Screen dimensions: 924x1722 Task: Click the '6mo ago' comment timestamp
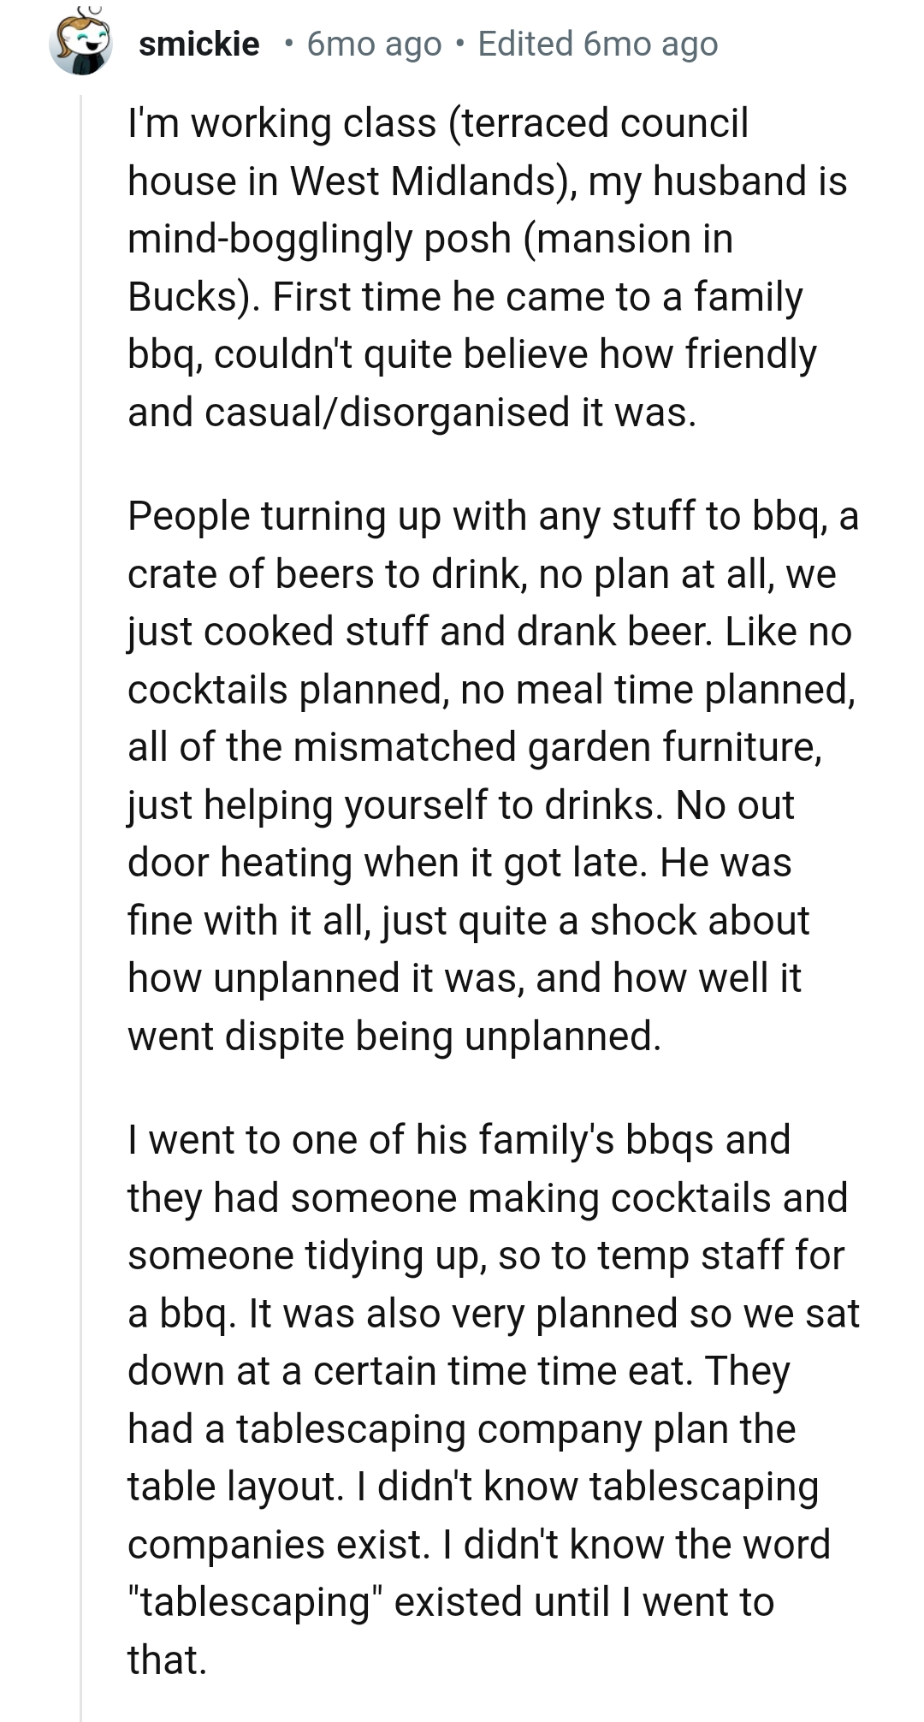tap(374, 44)
